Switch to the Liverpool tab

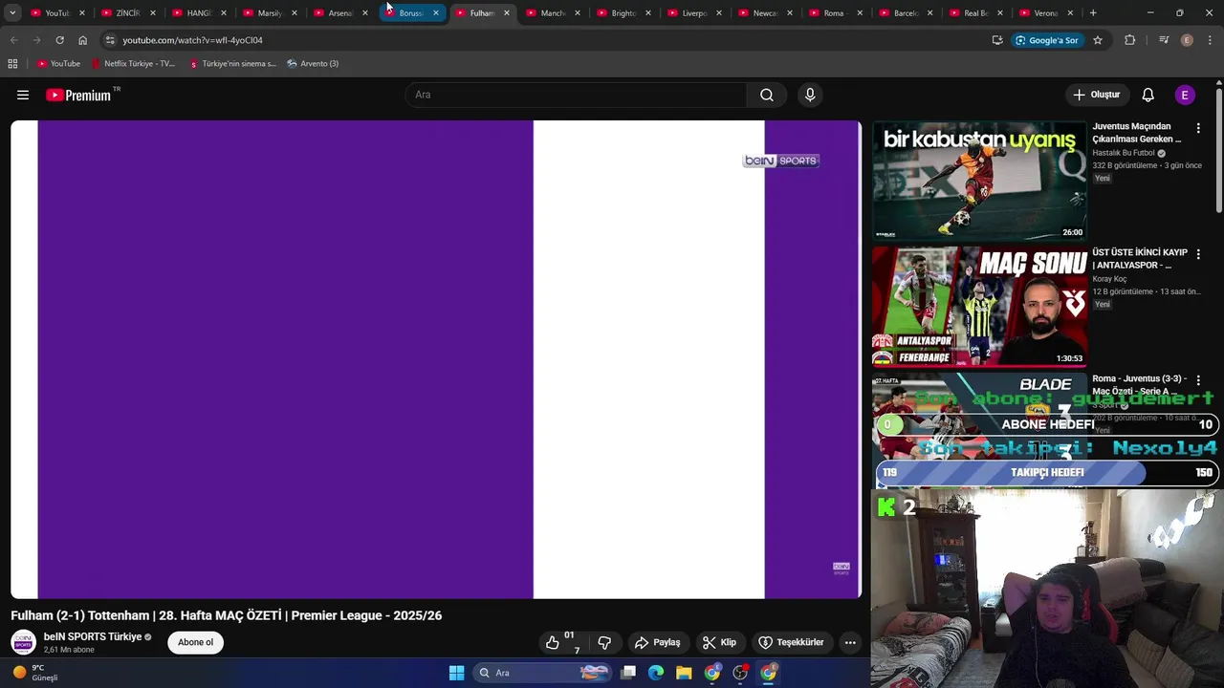(694, 13)
